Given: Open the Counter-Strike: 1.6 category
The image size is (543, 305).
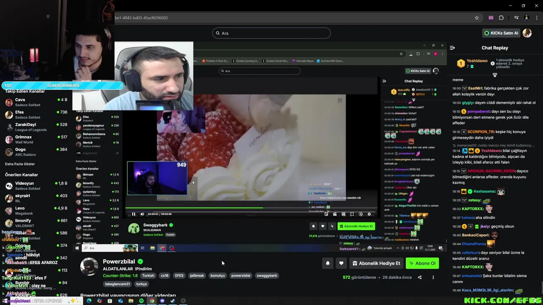Looking at the screenshot, I should click(120, 275).
